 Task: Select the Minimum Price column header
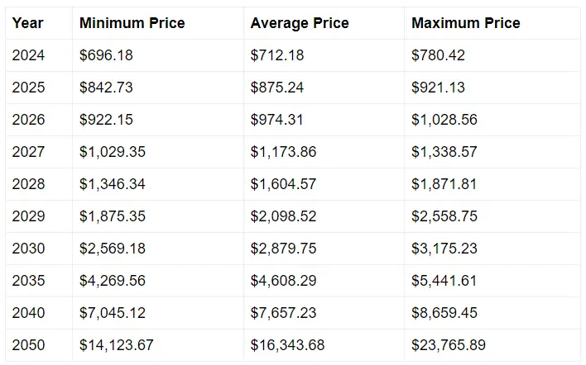pos(132,23)
